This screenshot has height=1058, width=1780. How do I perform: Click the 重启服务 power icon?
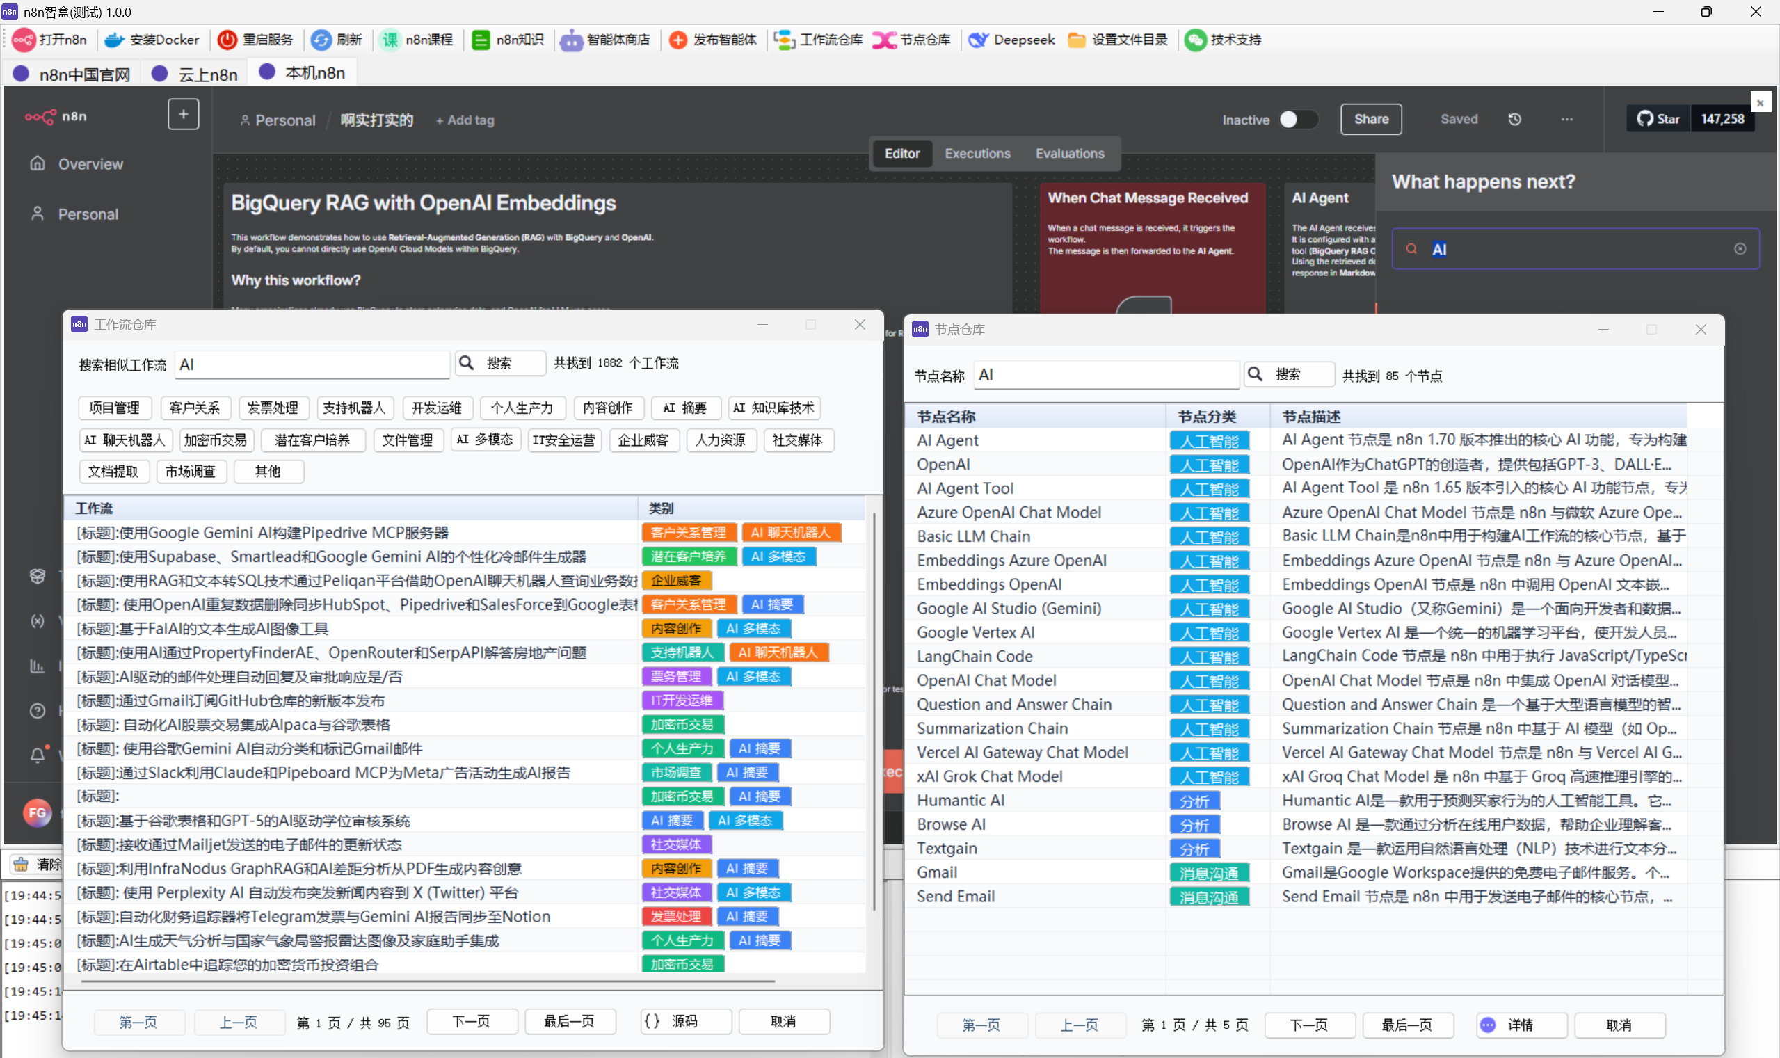227,40
